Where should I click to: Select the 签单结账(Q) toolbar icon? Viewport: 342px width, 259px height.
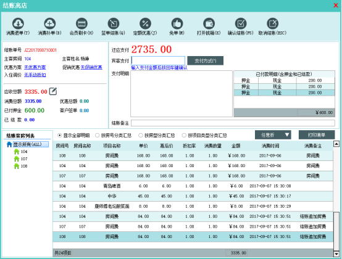(x=114, y=23)
